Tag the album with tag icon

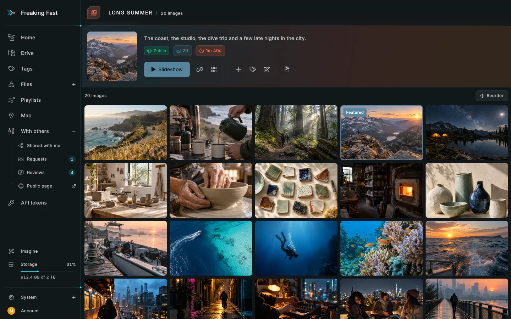(x=253, y=69)
